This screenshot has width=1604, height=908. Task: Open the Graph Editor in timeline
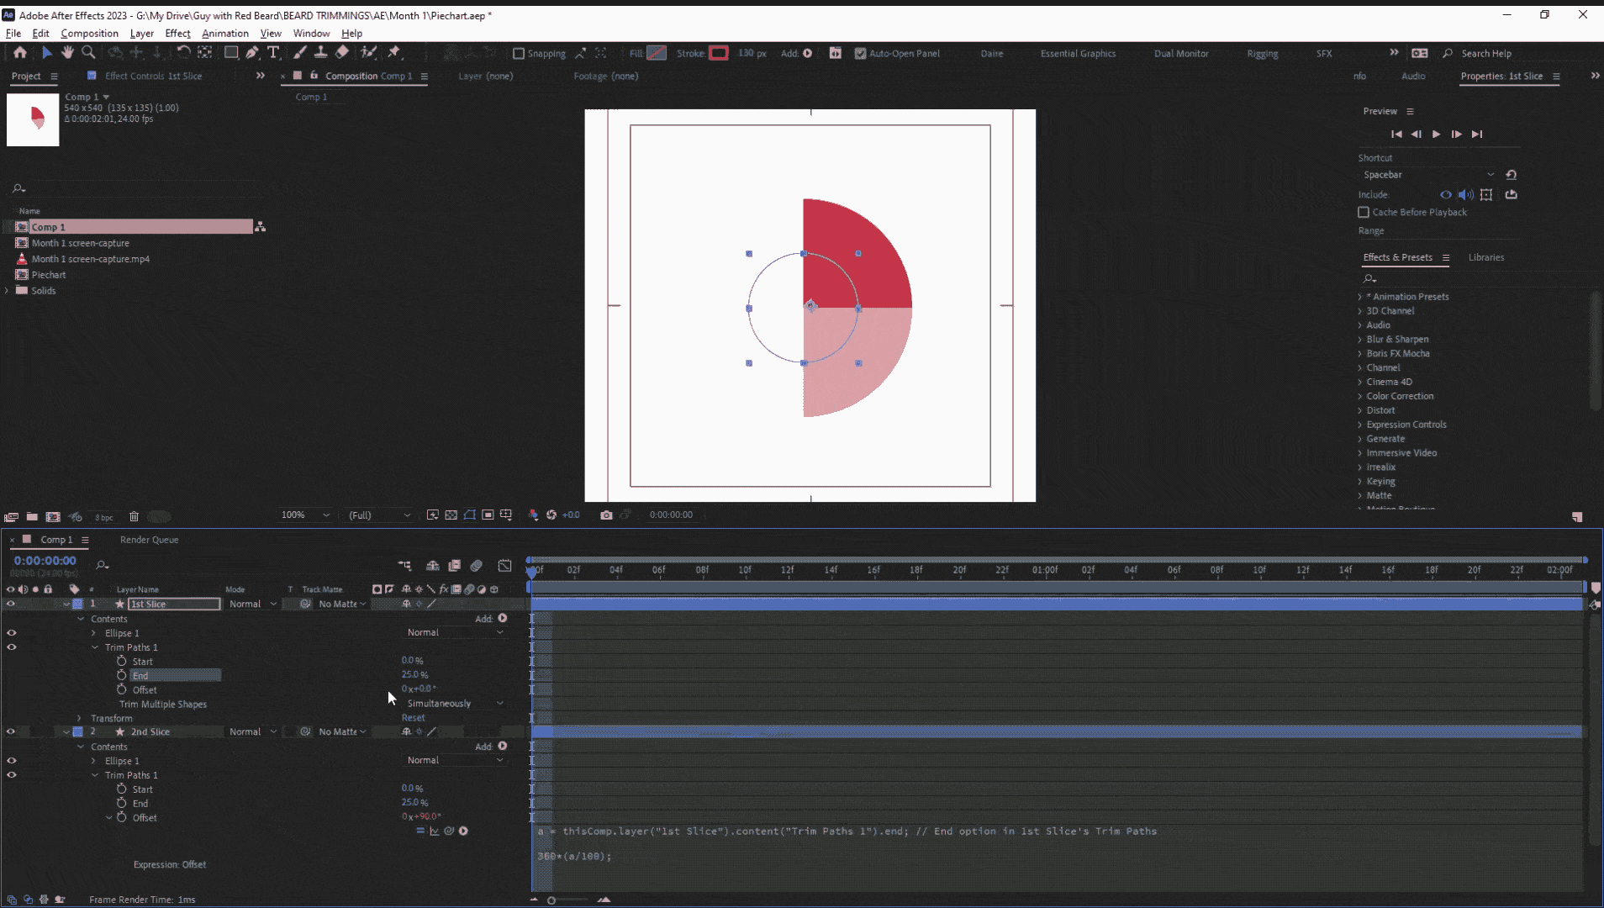(x=504, y=566)
